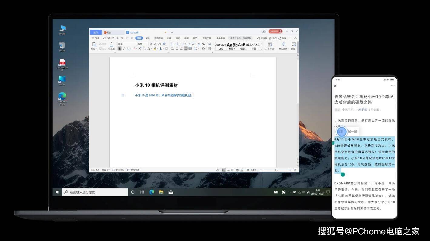Image resolution: width=430 pixels, height=241 pixels.
Task: Switch to the 插入 ribbon tab
Action: point(148,38)
